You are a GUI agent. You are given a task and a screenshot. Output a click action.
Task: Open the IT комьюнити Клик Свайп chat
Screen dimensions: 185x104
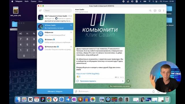[x=55, y=18]
